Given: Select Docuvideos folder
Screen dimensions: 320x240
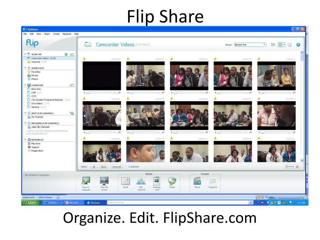Looking at the screenshot, I should tap(38, 103).
